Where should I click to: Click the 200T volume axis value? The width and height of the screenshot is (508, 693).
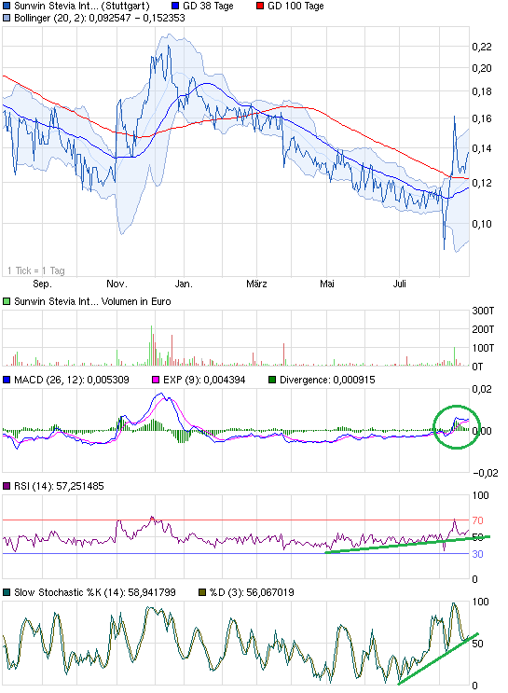(x=483, y=329)
